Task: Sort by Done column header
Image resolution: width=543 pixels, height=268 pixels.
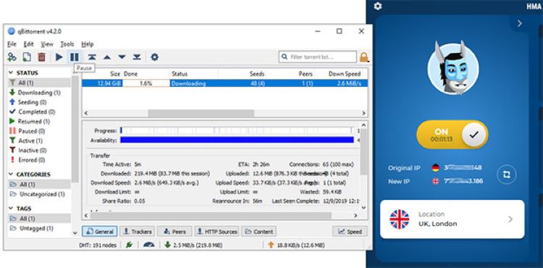Action: coord(130,74)
